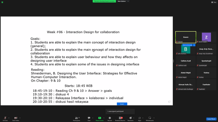Screen dimensions: 218x122
Task: Open the Chat panel
Action: click(x=89, y=119)
